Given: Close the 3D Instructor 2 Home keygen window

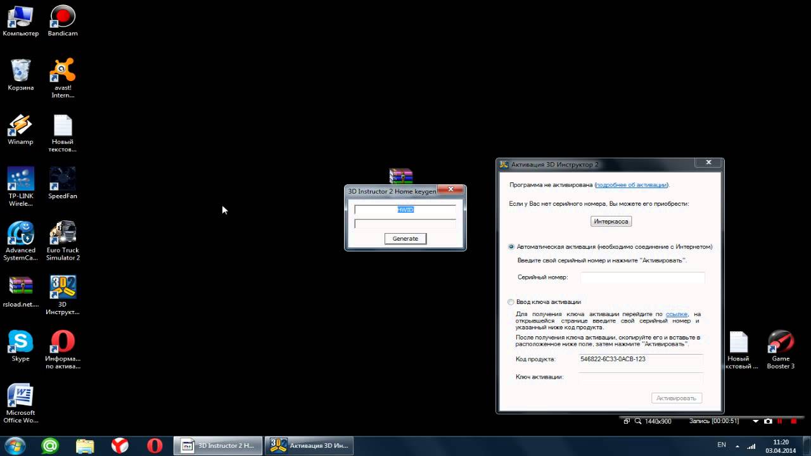Looking at the screenshot, I should click(x=450, y=189).
